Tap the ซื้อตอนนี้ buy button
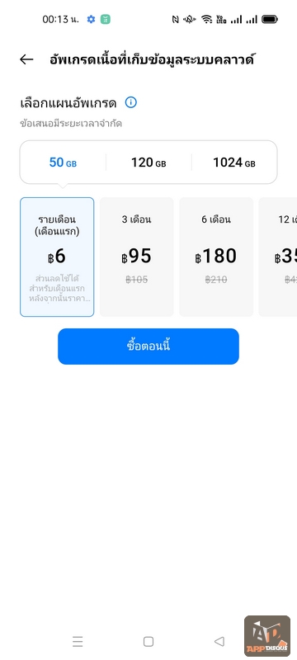The image size is (297, 660). pyautogui.click(x=148, y=346)
